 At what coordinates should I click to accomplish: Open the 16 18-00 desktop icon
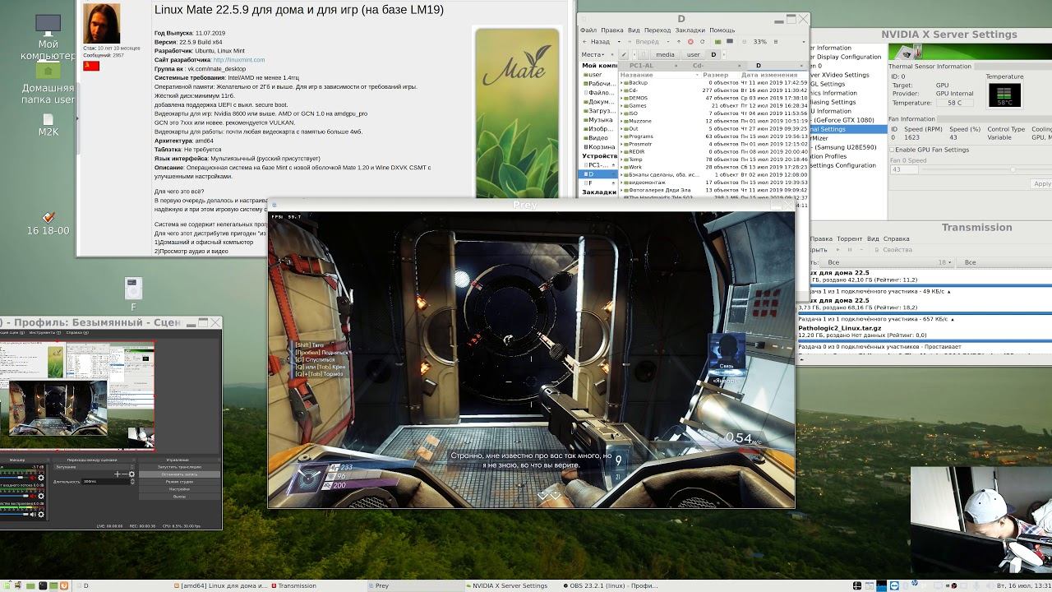tap(48, 224)
